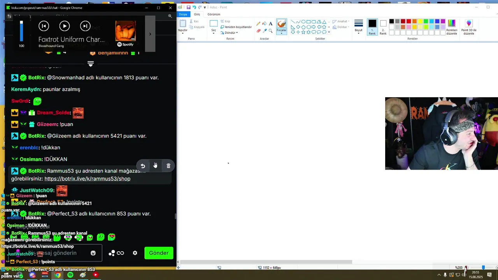Screen dimensions: 498x280
Task: Open Spotify from the Windows taskbar
Action: [x=70, y=275]
